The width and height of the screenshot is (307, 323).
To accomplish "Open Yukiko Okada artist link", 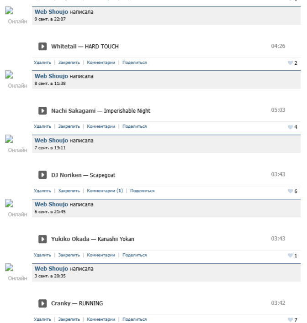I will click(x=70, y=239).
